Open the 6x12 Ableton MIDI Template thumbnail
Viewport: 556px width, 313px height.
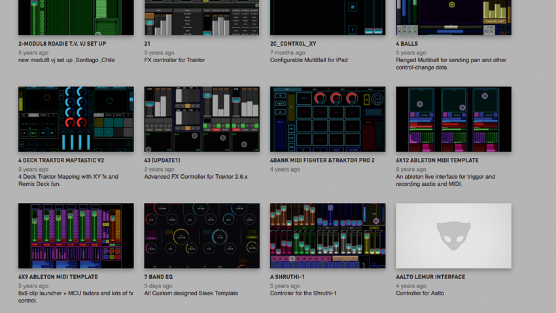point(453,119)
